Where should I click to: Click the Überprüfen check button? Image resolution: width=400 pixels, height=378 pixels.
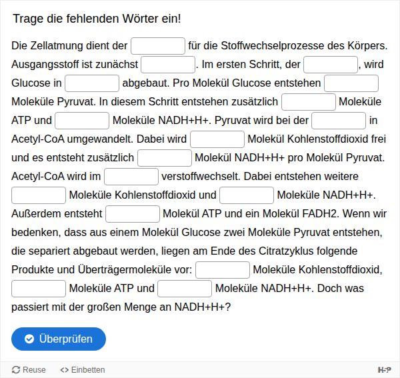click(x=59, y=339)
